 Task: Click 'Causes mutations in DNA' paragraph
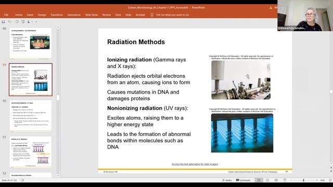click(143, 95)
